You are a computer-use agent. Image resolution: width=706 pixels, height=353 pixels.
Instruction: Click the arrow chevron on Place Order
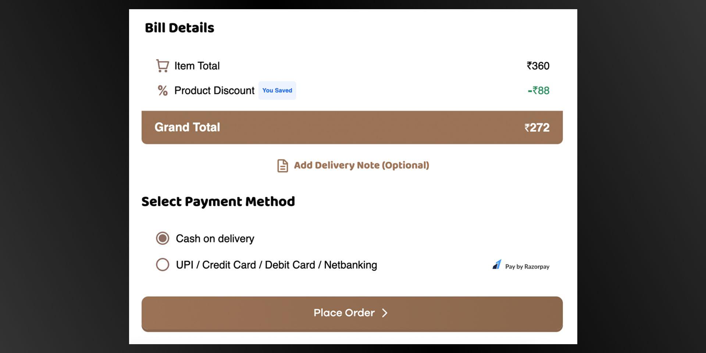[x=385, y=313]
